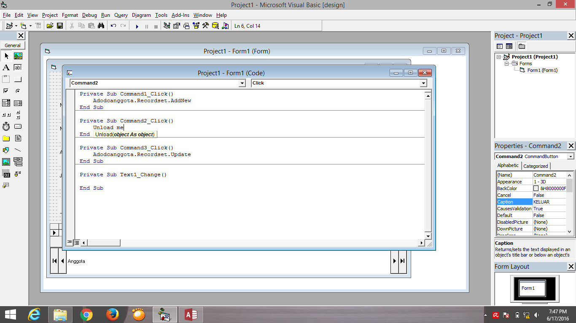Save the project with the floppy icon
Screen dimensions: 576x323
[60, 26]
